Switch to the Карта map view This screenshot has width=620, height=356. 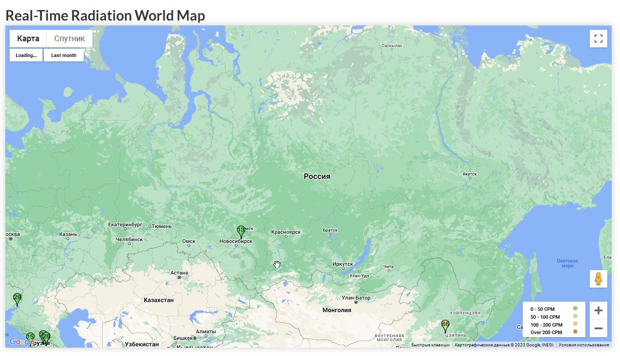[28, 39]
